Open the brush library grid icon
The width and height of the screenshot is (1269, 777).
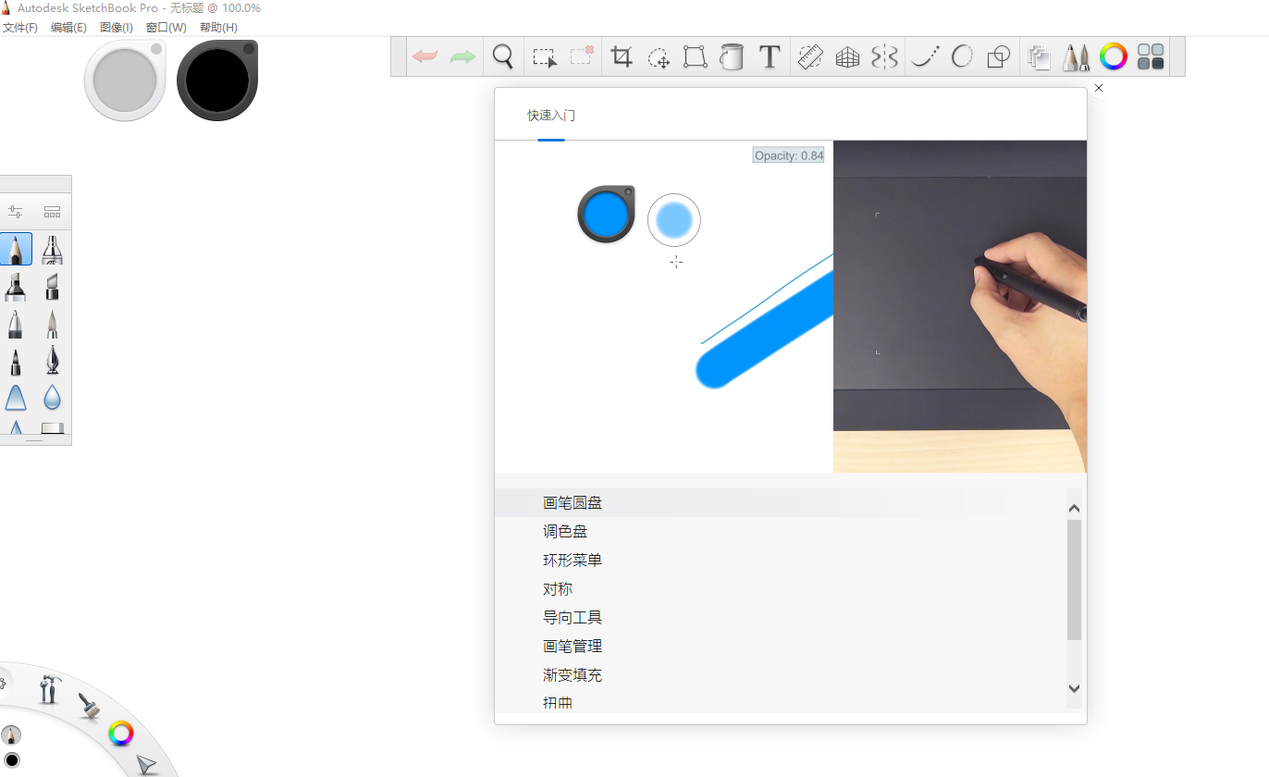click(52, 212)
